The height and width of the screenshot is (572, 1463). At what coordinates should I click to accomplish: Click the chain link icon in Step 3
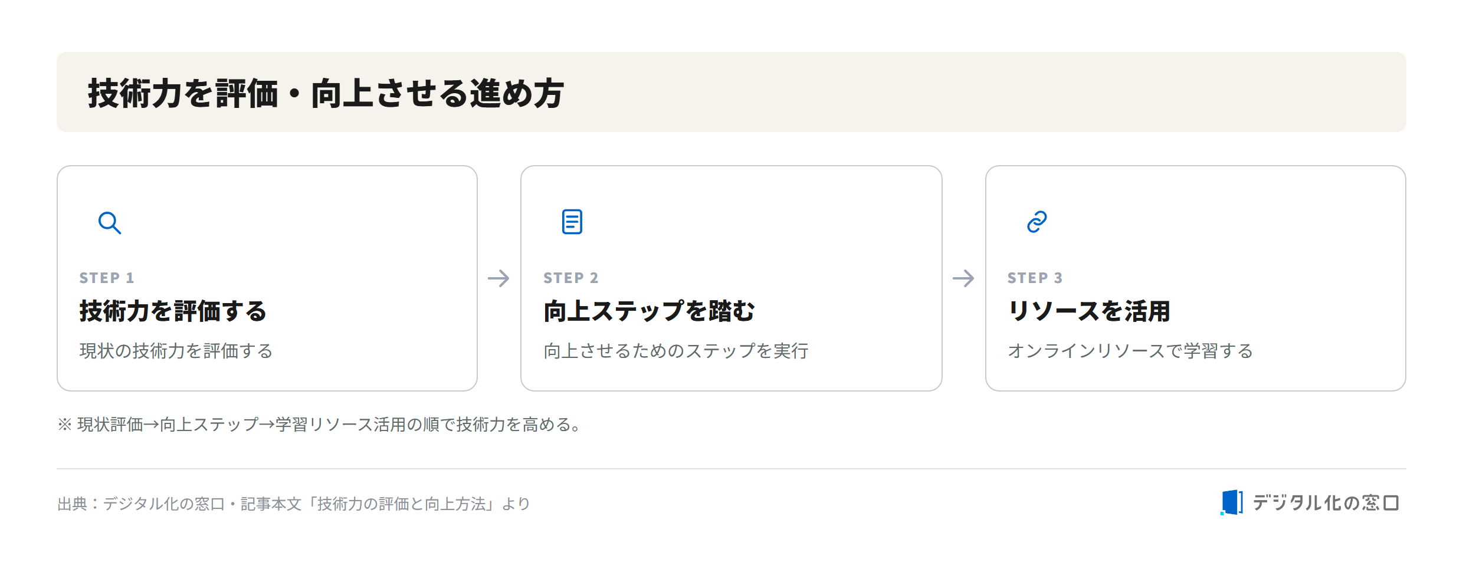[x=1037, y=222]
